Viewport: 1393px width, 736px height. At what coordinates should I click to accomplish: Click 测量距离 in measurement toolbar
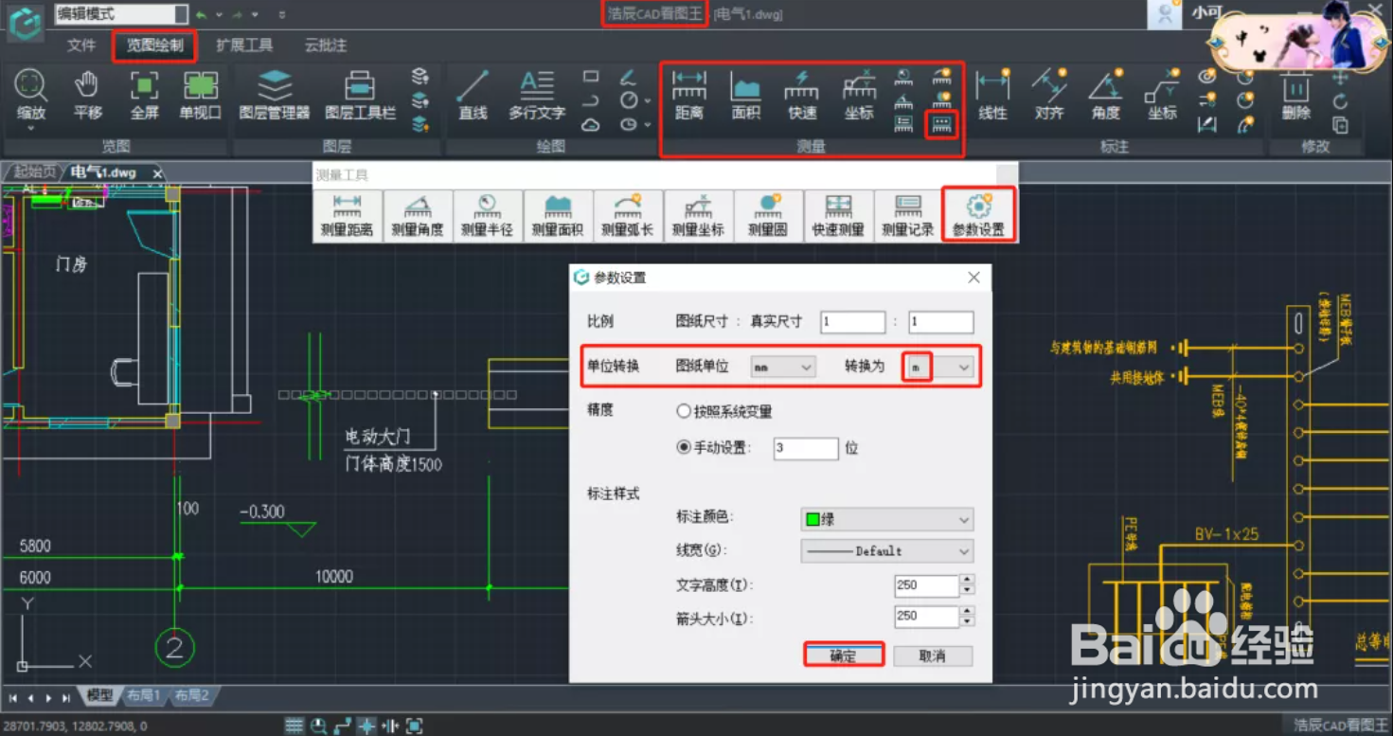[x=348, y=216]
